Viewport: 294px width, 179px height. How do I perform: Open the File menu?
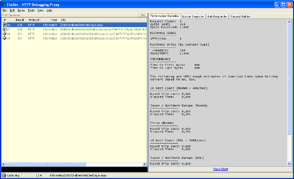(x=5, y=11)
